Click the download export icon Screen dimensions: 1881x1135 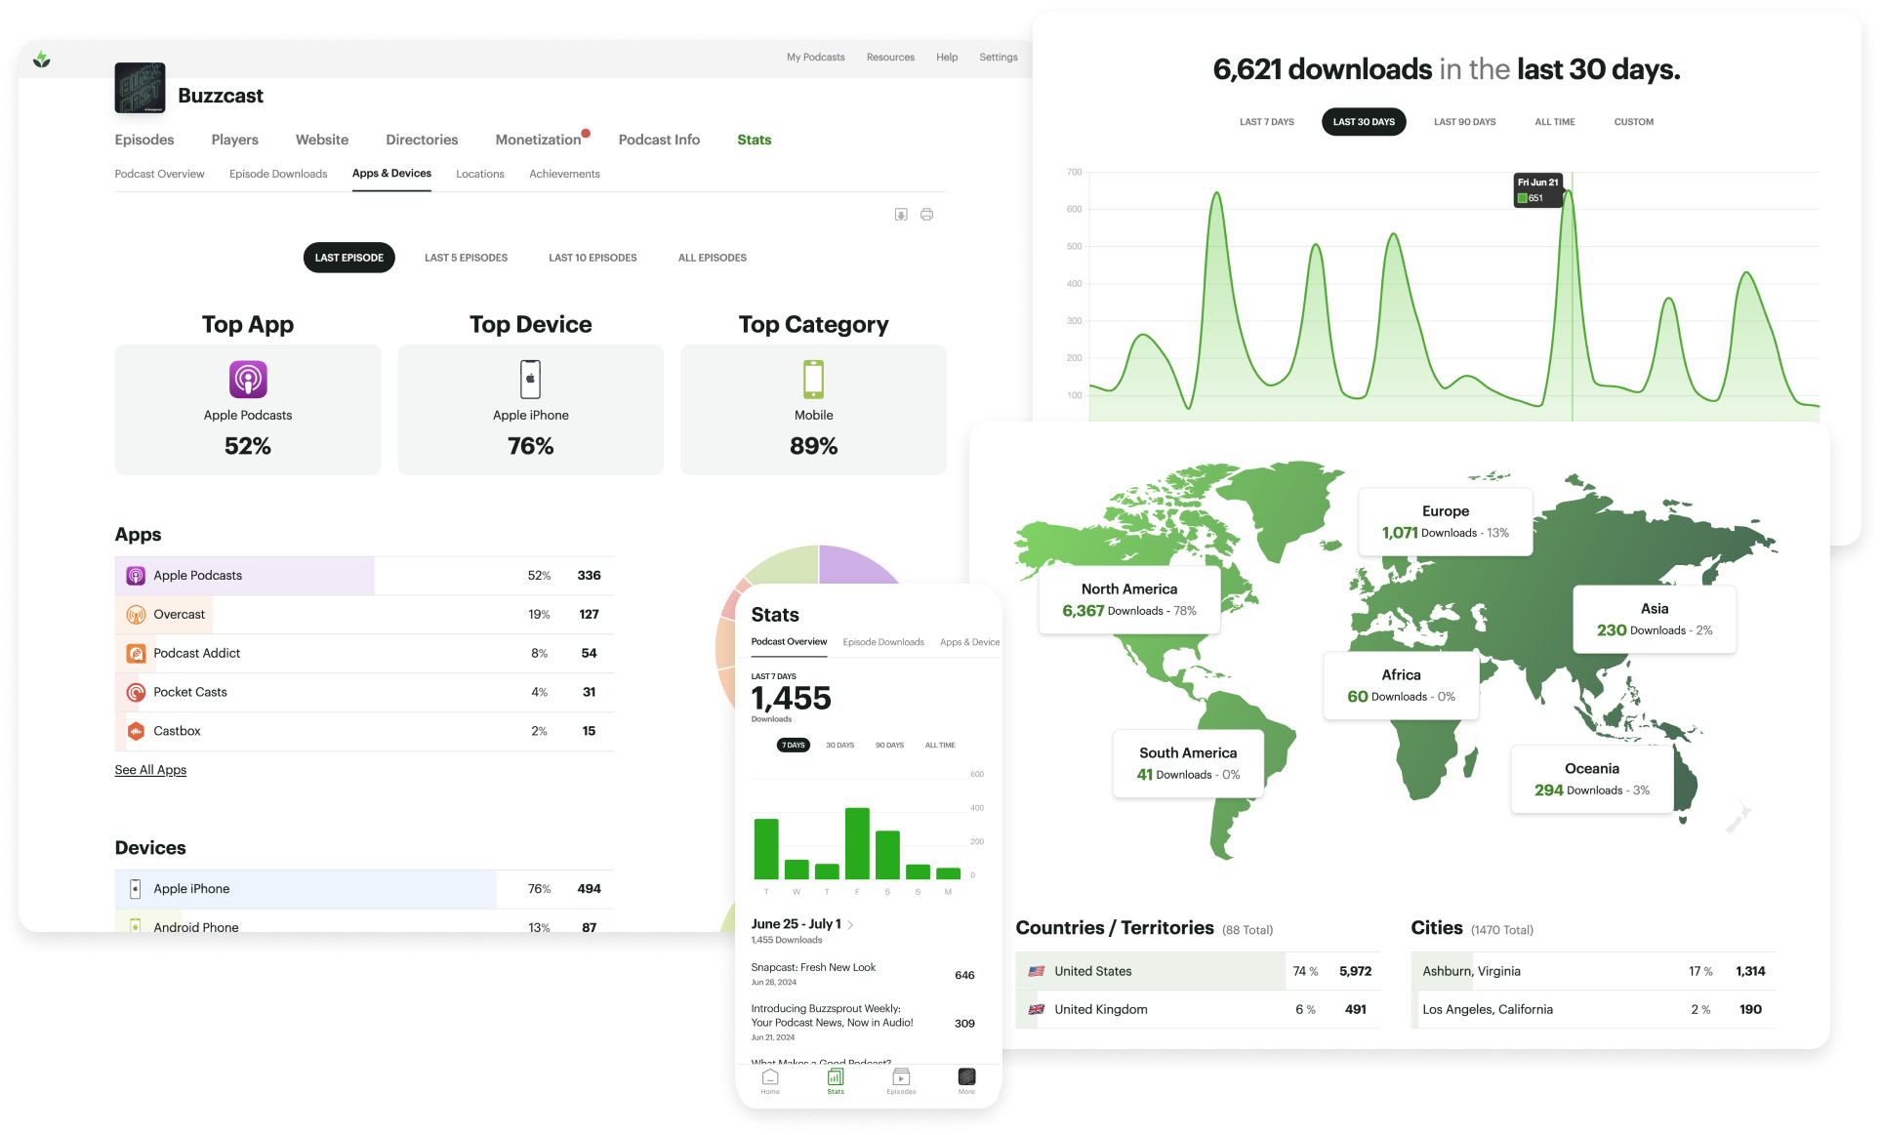[x=901, y=215]
